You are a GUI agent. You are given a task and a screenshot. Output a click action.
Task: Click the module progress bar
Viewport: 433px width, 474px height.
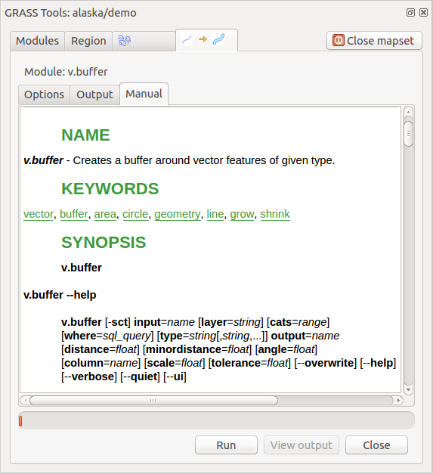pos(216,421)
